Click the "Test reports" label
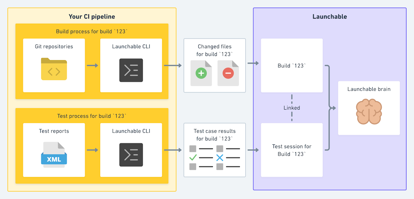The image size is (414, 199). 54,131
